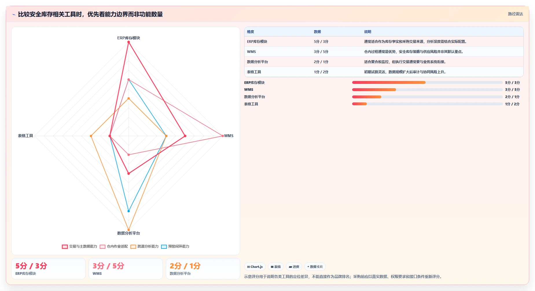The image size is (535, 291).
Task: Open the WMS 3分 / 5分 data card
Action: [x=126, y=269]
